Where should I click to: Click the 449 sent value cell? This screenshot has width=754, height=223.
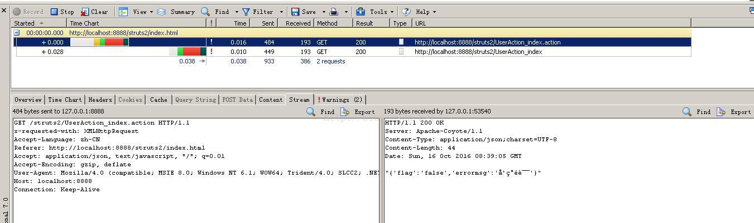click(x=268, y=52)
